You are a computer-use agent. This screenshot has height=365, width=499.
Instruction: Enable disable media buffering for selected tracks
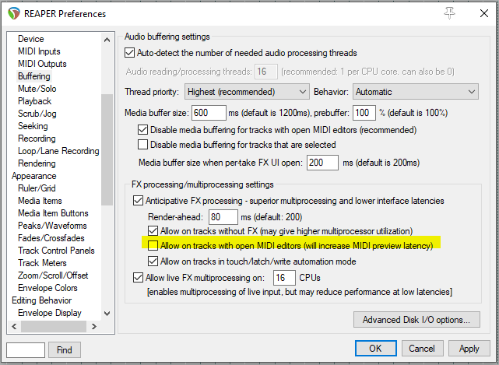(x=142, y=145)
